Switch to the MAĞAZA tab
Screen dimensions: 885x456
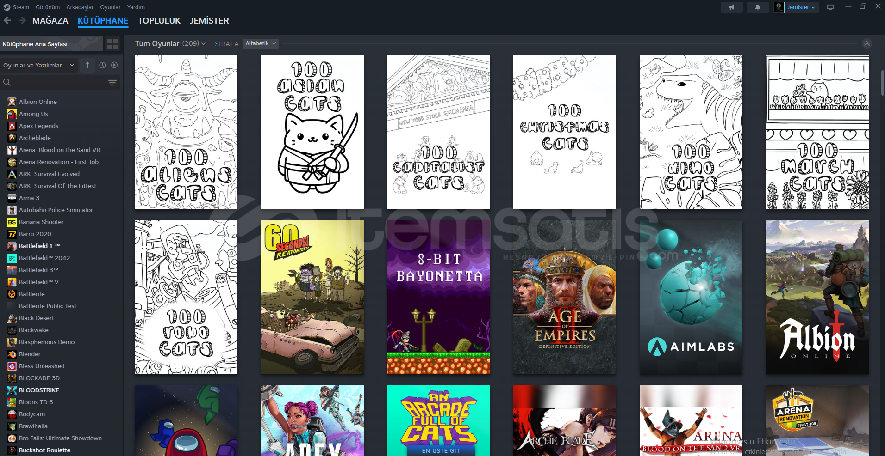click(x=50, y=21)
